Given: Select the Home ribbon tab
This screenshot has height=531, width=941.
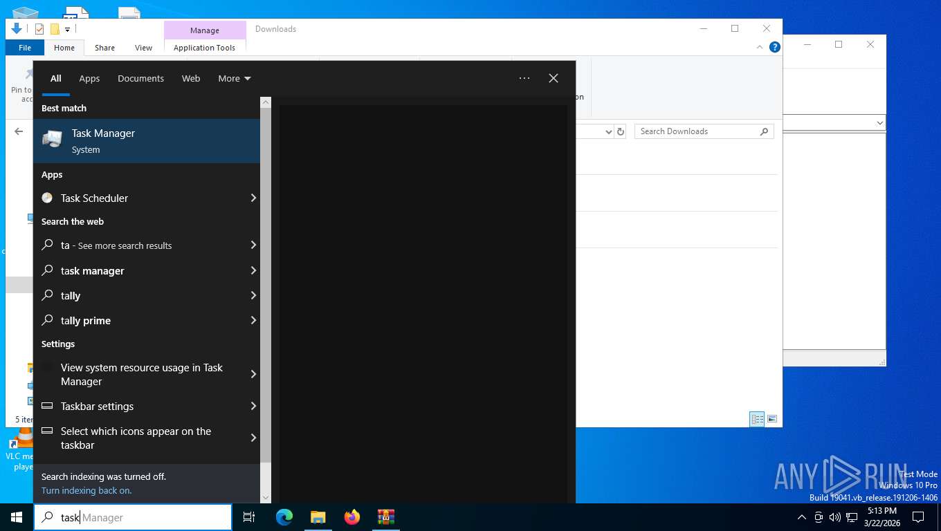Looking at the screenshot, I should coord(64,48).
